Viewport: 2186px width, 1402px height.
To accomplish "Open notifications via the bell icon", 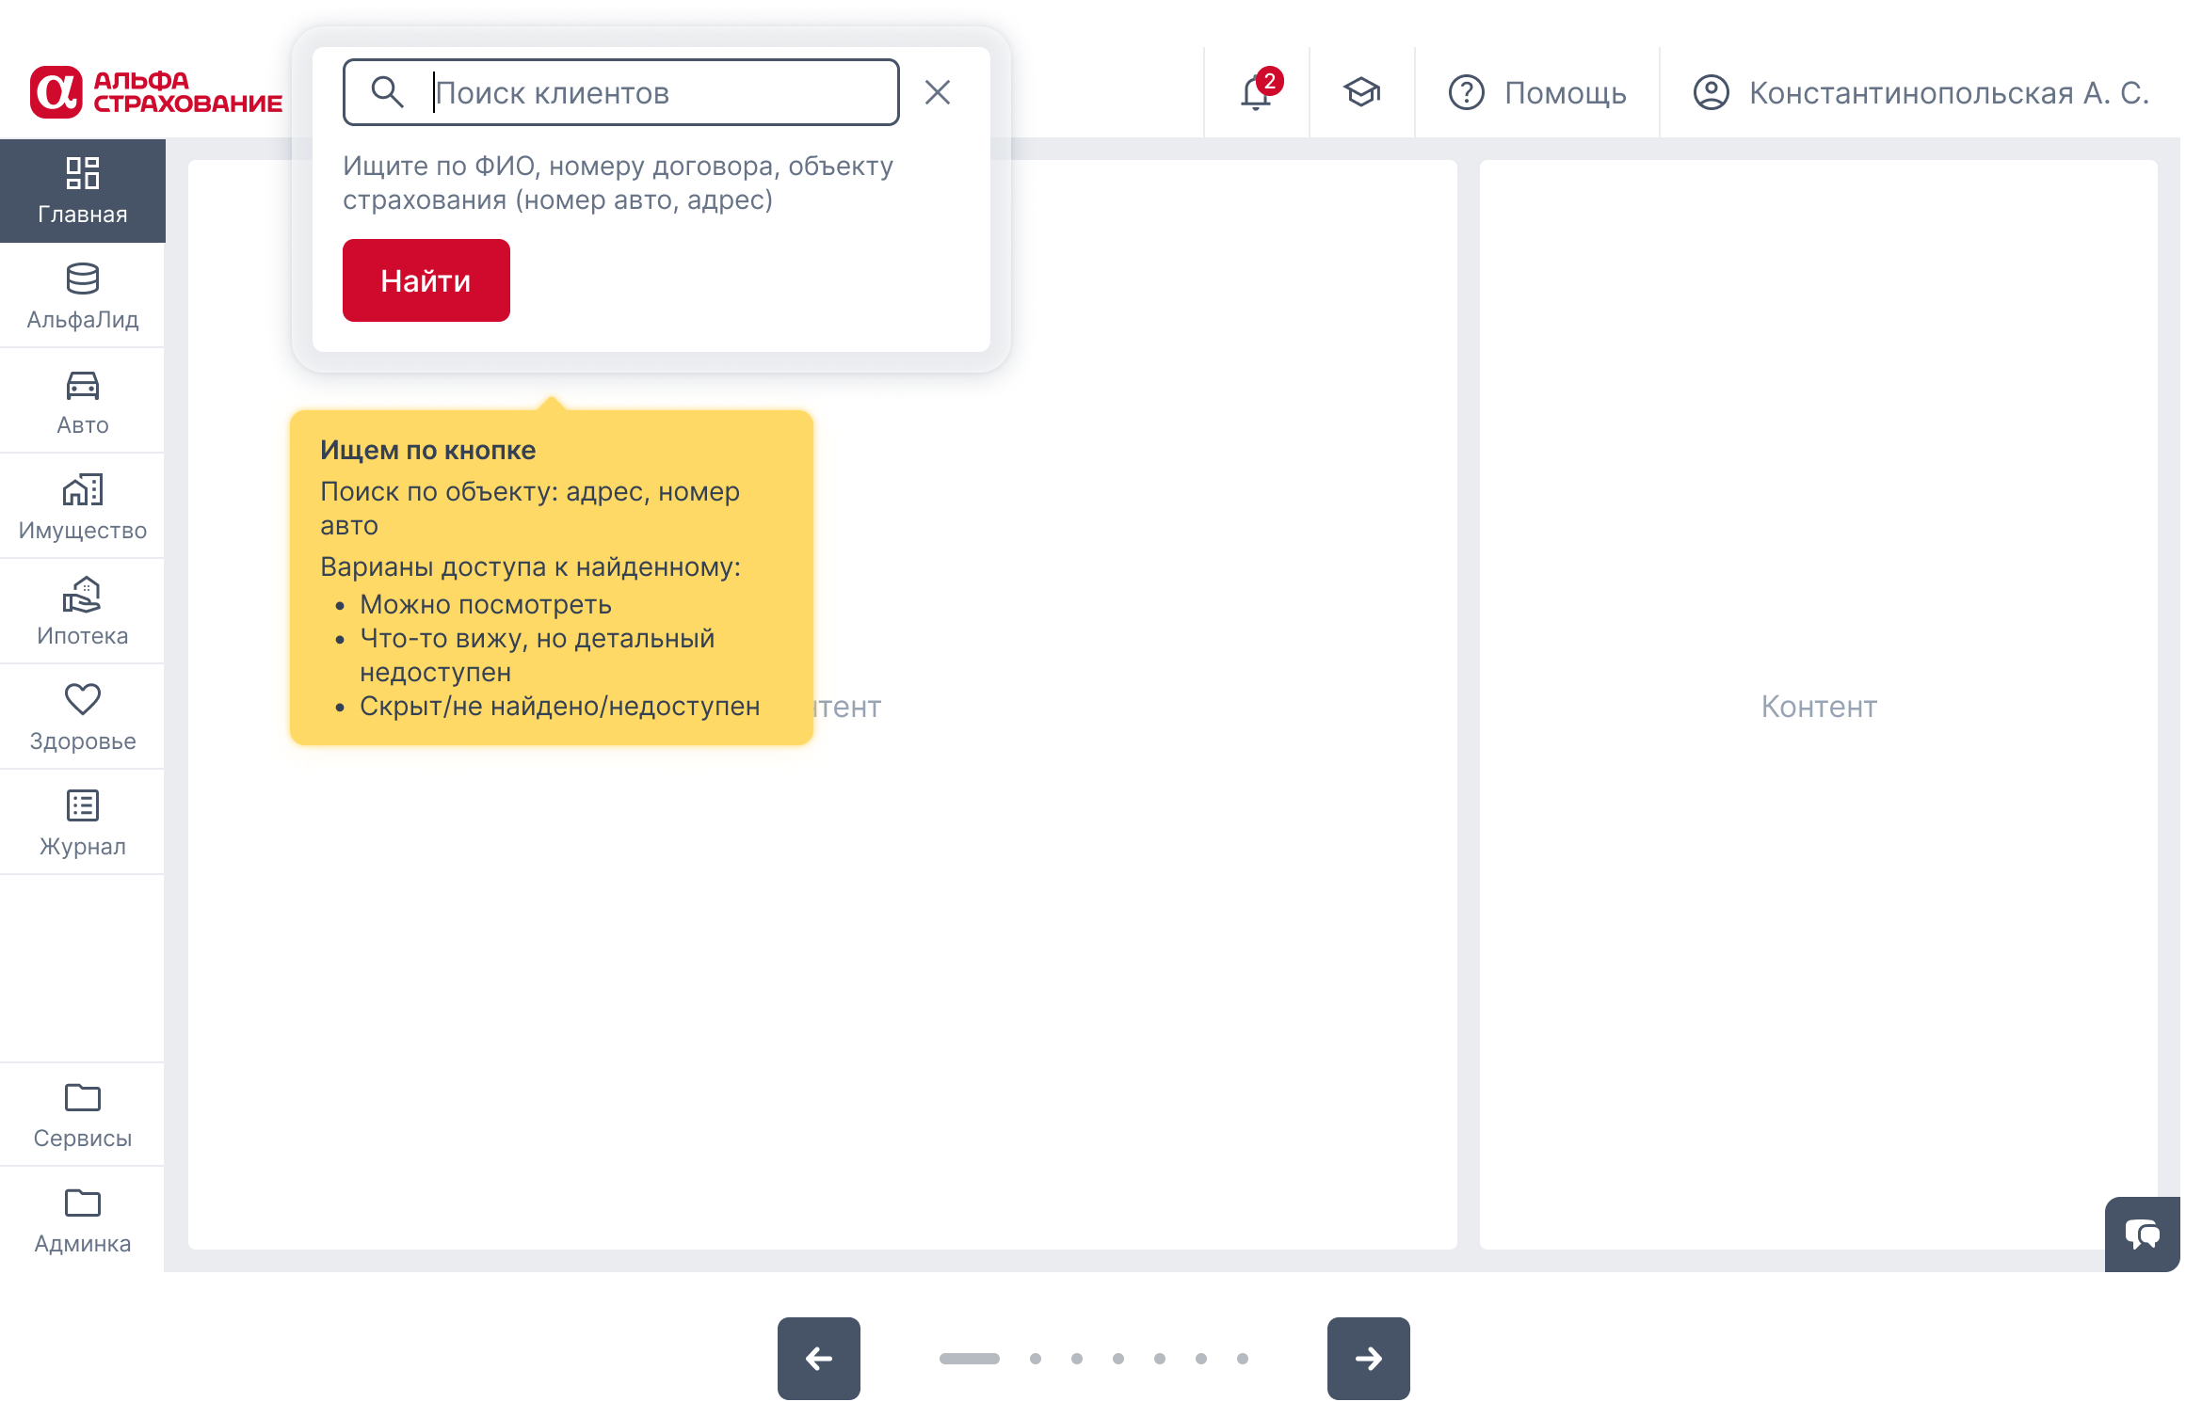I will [x=1255, y=93].
